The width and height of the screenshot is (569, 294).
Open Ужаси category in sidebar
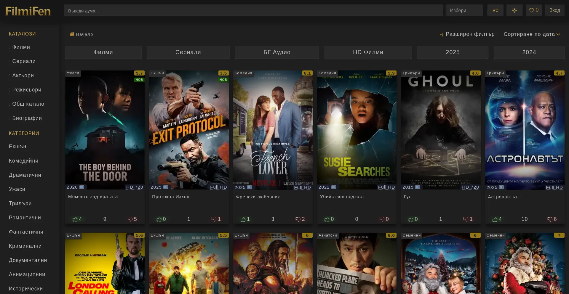(x=17, y=189)
